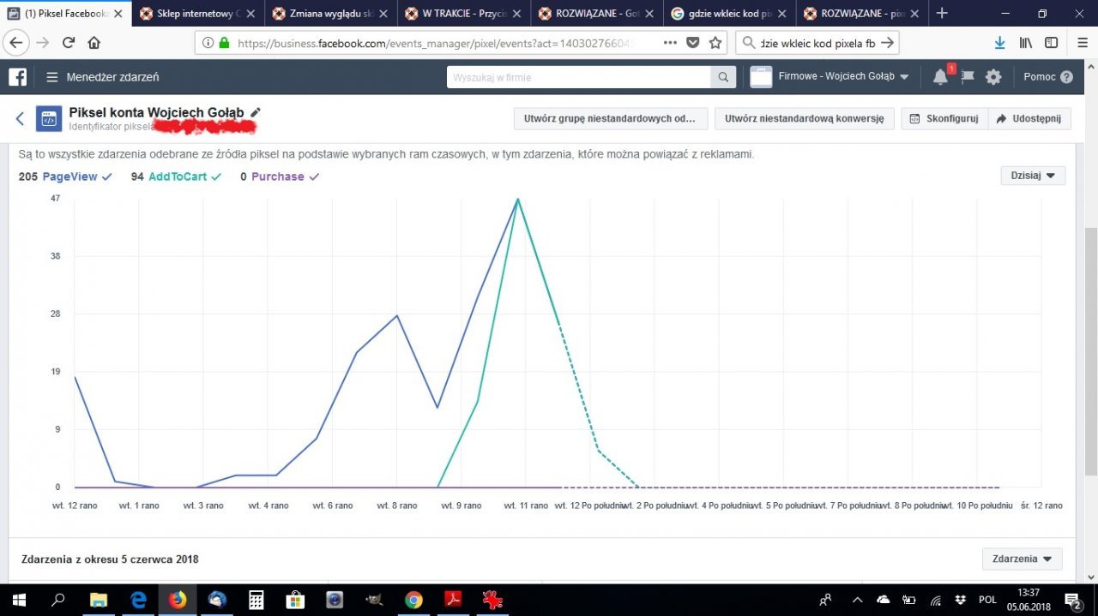Image resolution: width=1098 pixels, height=616 pixels.
Task: Open the Firefox library icon
Action: 1026,43
